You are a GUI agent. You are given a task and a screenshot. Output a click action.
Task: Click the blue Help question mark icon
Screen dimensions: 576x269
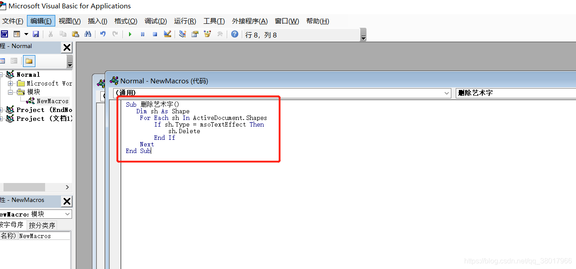point(235,34)
